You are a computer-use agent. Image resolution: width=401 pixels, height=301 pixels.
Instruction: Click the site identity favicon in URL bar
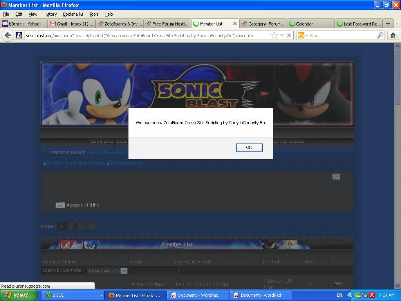coord(19,35)
